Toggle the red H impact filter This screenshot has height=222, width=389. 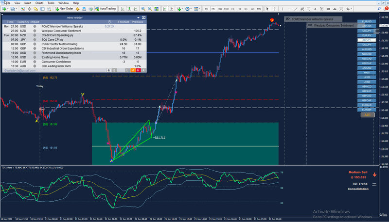(138, 70)
